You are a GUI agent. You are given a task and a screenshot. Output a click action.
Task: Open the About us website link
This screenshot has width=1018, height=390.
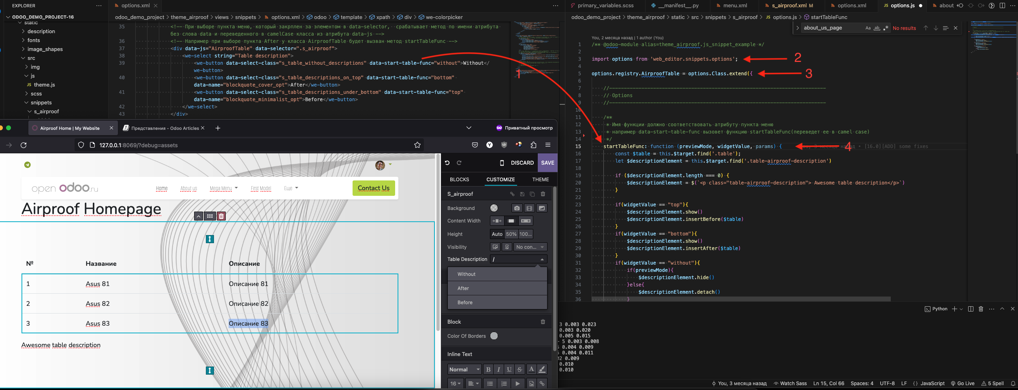[x=188, y=189]
